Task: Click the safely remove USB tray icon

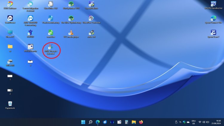Action: click(x=176, y=122)
